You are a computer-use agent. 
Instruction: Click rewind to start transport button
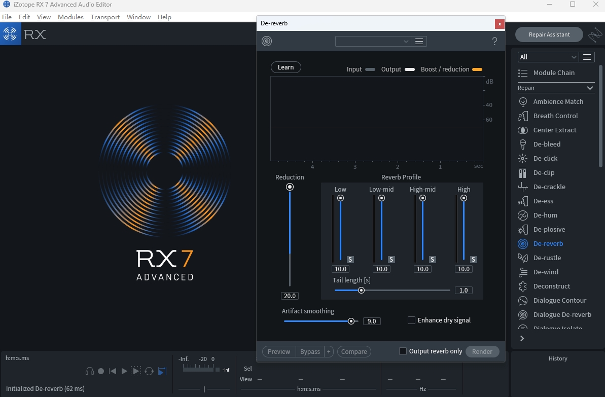113,371
